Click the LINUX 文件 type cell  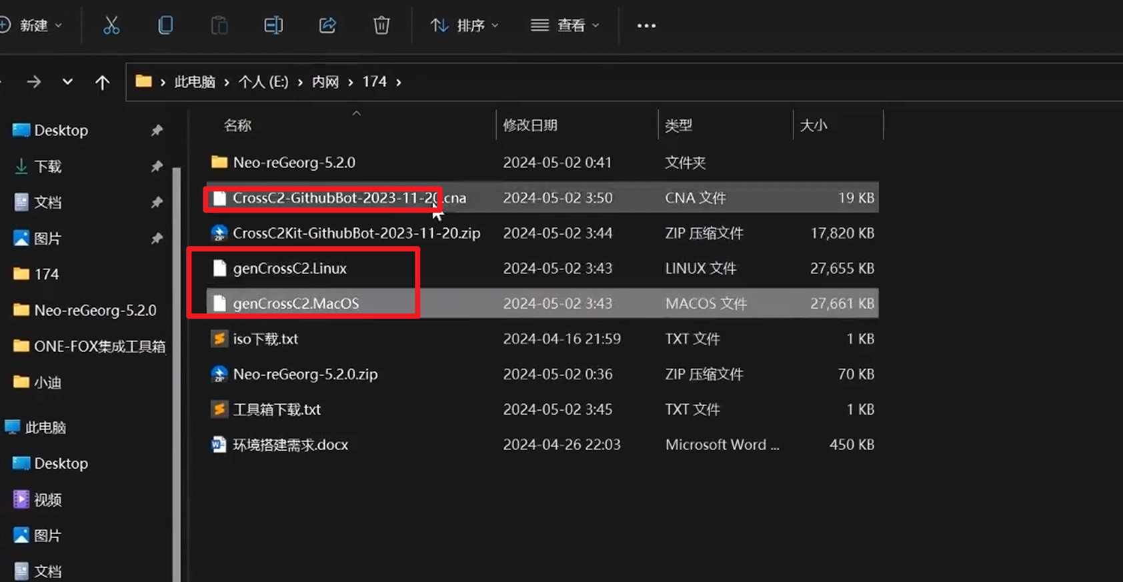click(x=701, y=269)
